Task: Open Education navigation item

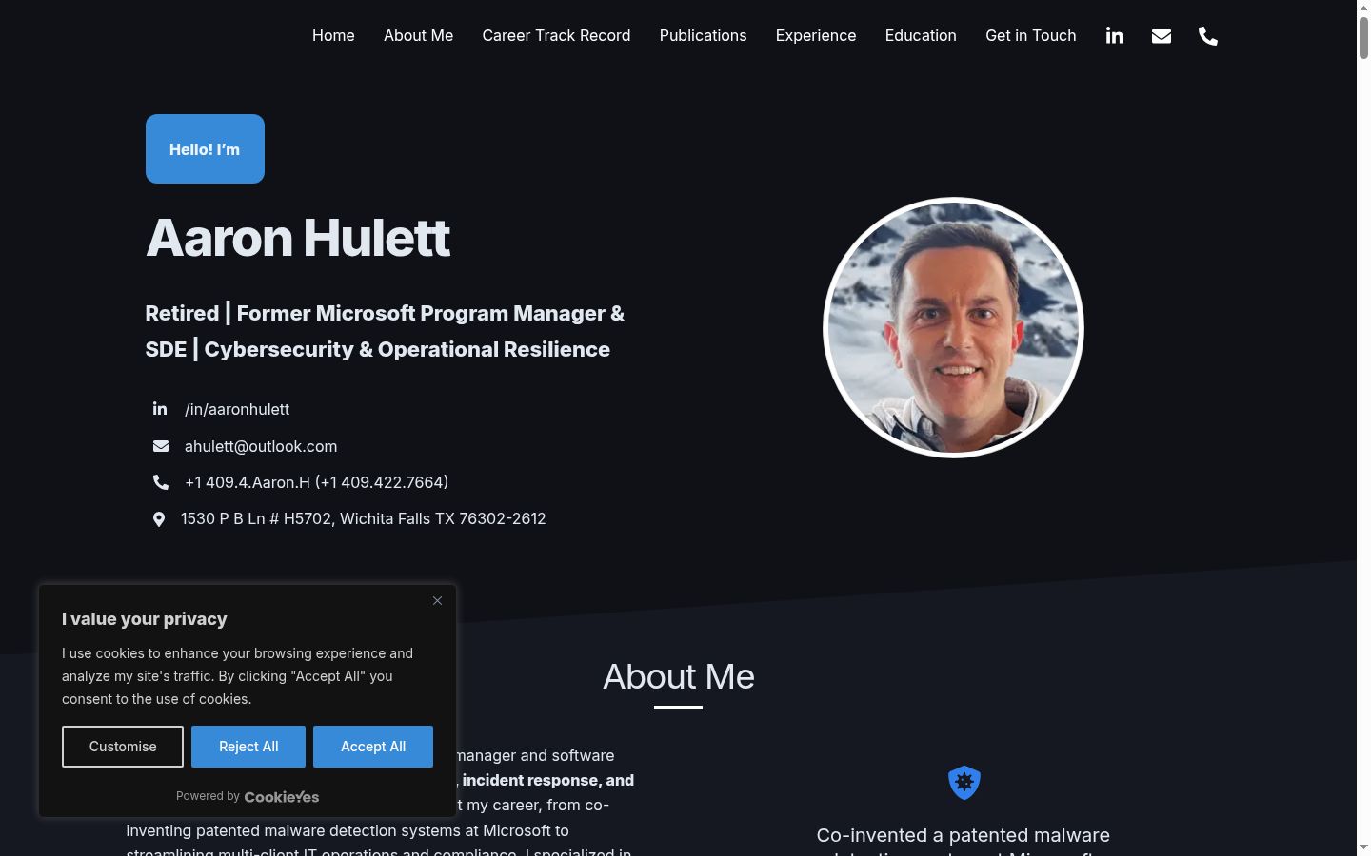Action: pyautogui.click(x=921, y=35)
